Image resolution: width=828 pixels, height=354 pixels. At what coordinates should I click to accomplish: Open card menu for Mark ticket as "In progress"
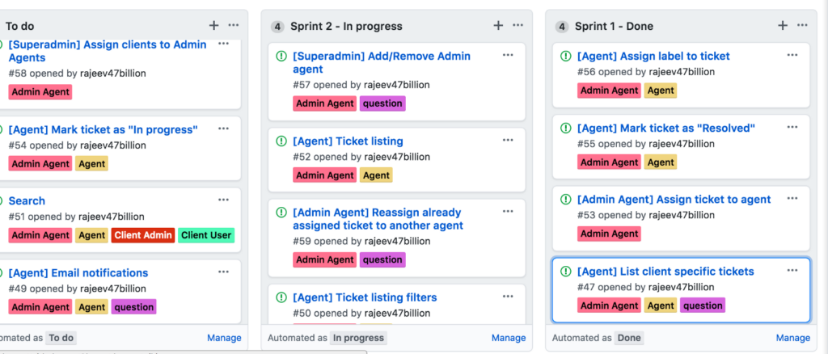pos(223,129)
